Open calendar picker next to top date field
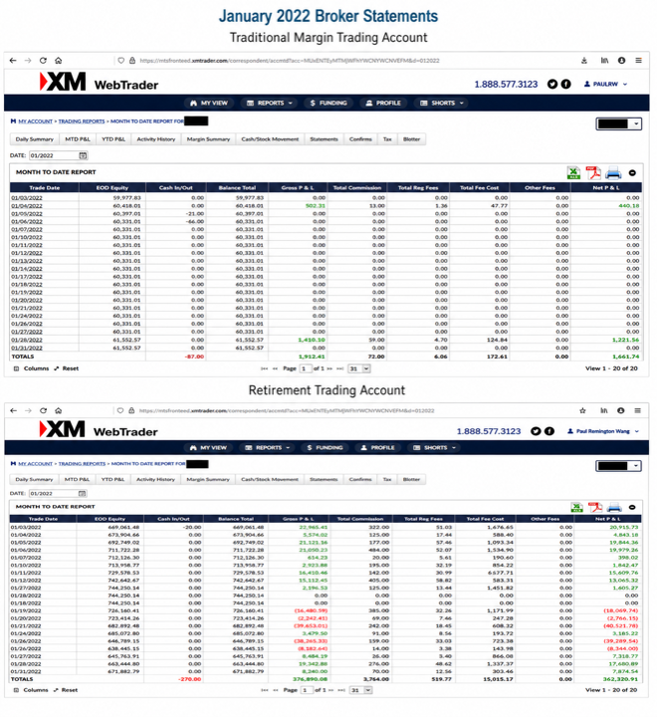This screenshot has width=657, height=717. pyautogui.click(x=83, y=155)
